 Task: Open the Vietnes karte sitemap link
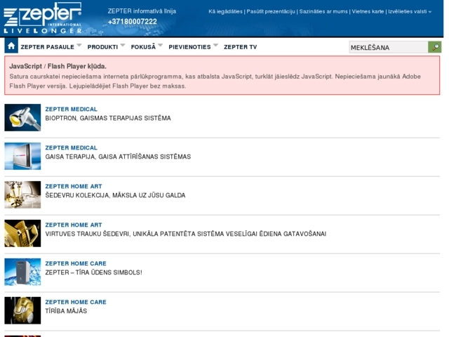tap(368, 12)
